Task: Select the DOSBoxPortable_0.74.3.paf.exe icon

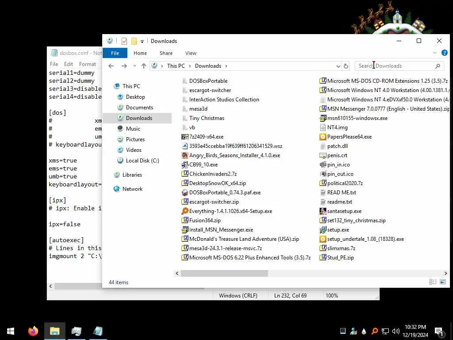Action: 184,193
